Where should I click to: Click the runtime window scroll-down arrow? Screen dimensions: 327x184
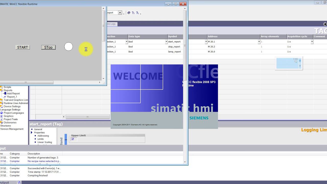point(103,79)
